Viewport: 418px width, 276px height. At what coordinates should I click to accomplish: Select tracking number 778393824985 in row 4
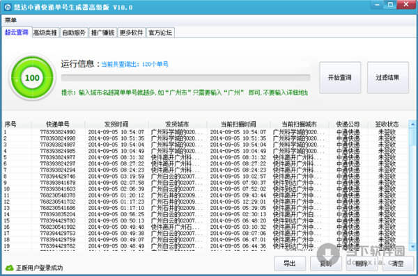(x=58, y=151)
